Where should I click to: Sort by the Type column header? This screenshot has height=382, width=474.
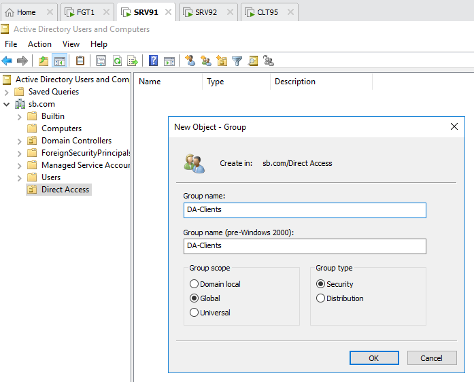click(x=237, y=82)
